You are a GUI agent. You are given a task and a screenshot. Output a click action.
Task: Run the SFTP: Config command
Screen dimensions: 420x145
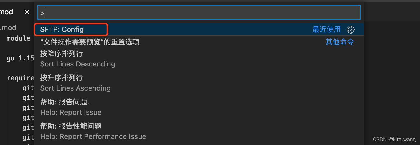click(x=62, y=29)
